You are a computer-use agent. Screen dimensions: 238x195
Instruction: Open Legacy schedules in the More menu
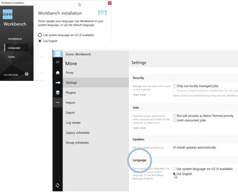click(96, 133)
